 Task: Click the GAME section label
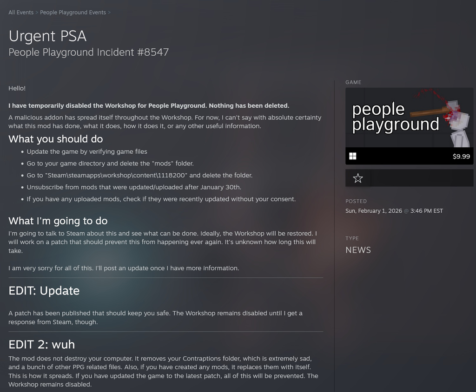pyautogui.click(x=353, y=82)
